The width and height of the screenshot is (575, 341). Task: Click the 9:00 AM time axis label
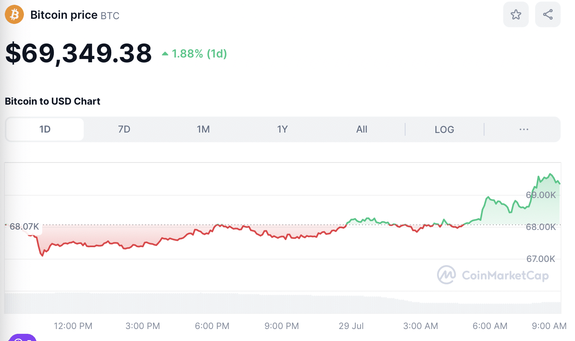[549, 326]
